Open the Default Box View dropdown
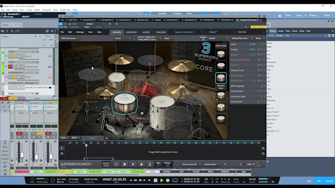The width and height of the screenshot is (335, 188). coord(242,38)
